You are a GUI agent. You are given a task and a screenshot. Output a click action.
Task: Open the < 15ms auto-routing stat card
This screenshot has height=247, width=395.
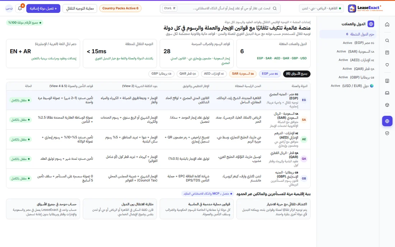(x=120, y=53)
